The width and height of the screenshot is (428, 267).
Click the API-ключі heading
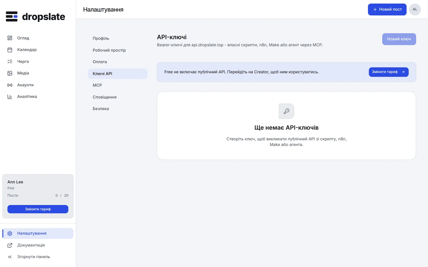172,37
